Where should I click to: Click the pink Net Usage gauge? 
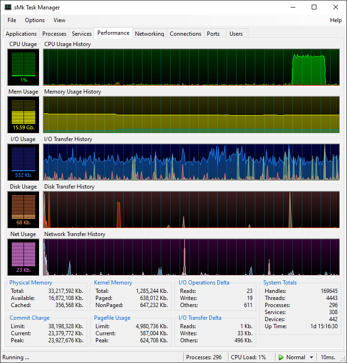[x=24, y=257]
